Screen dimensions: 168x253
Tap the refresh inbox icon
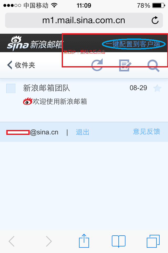click(97, 65)
